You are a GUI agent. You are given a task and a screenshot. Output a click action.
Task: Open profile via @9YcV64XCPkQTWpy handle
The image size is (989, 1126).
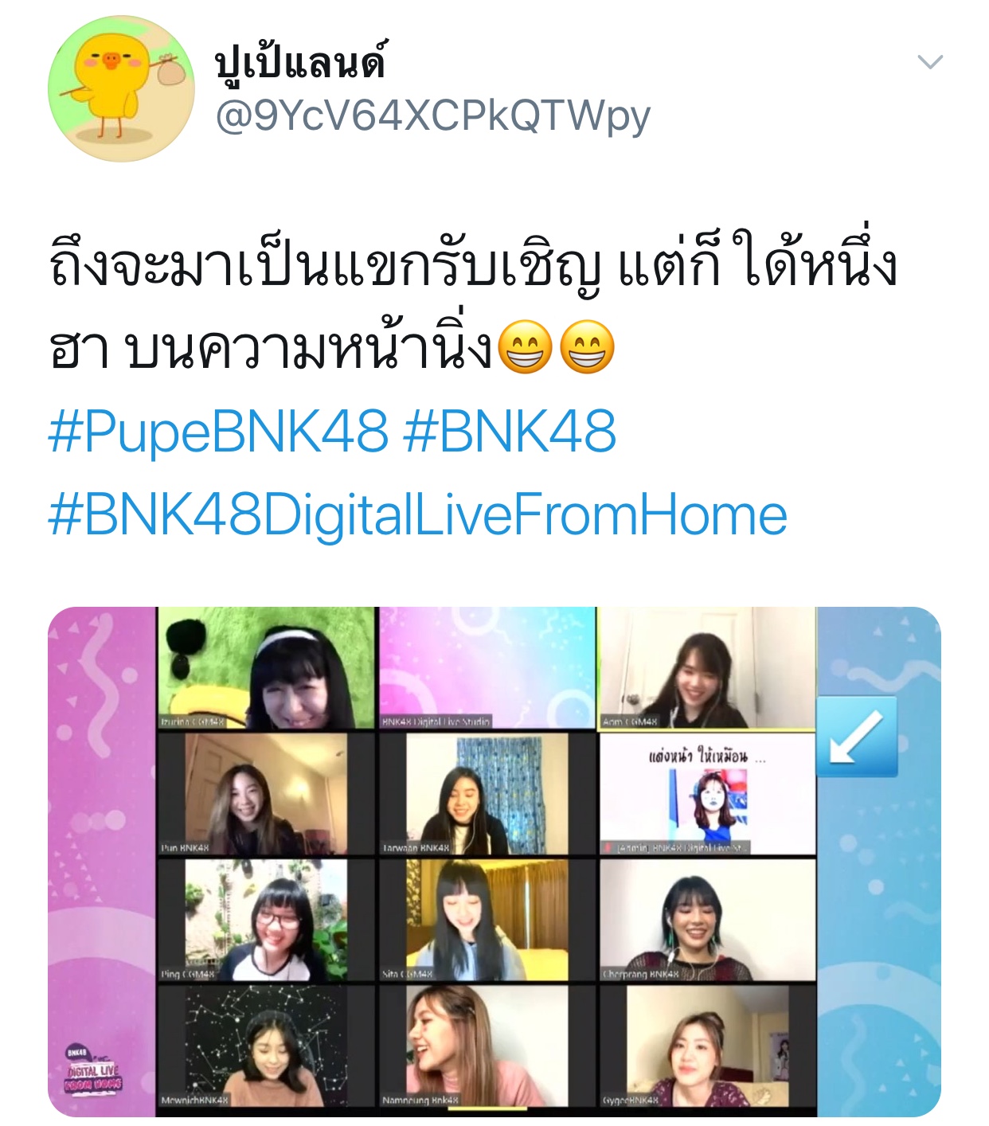coord(433,116)
